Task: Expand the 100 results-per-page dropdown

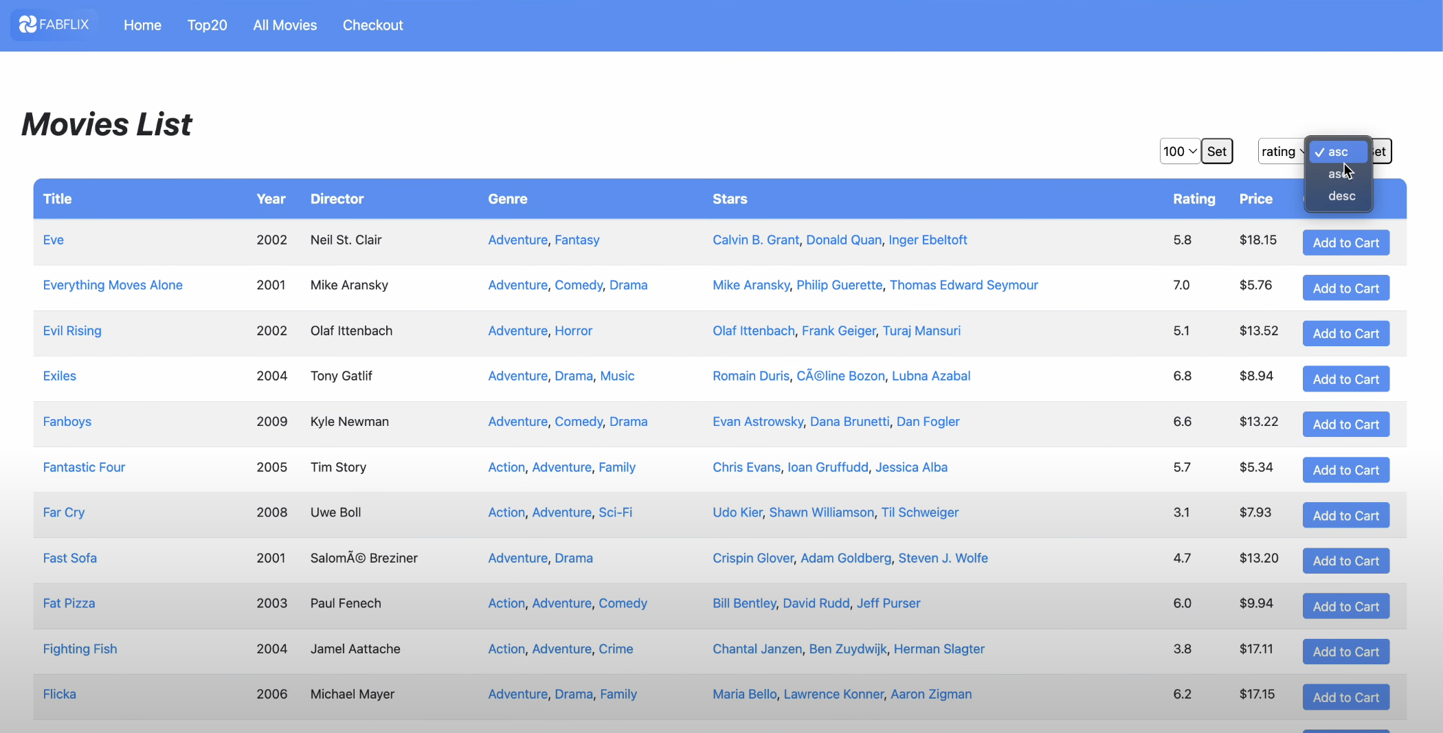Action: (1180, 151)
